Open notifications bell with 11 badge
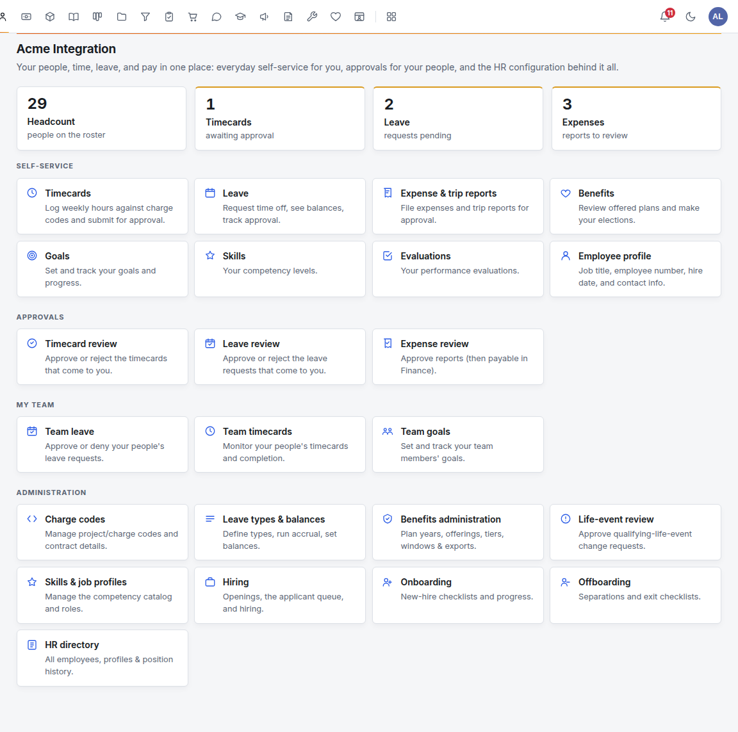 (x=665, y=17)
